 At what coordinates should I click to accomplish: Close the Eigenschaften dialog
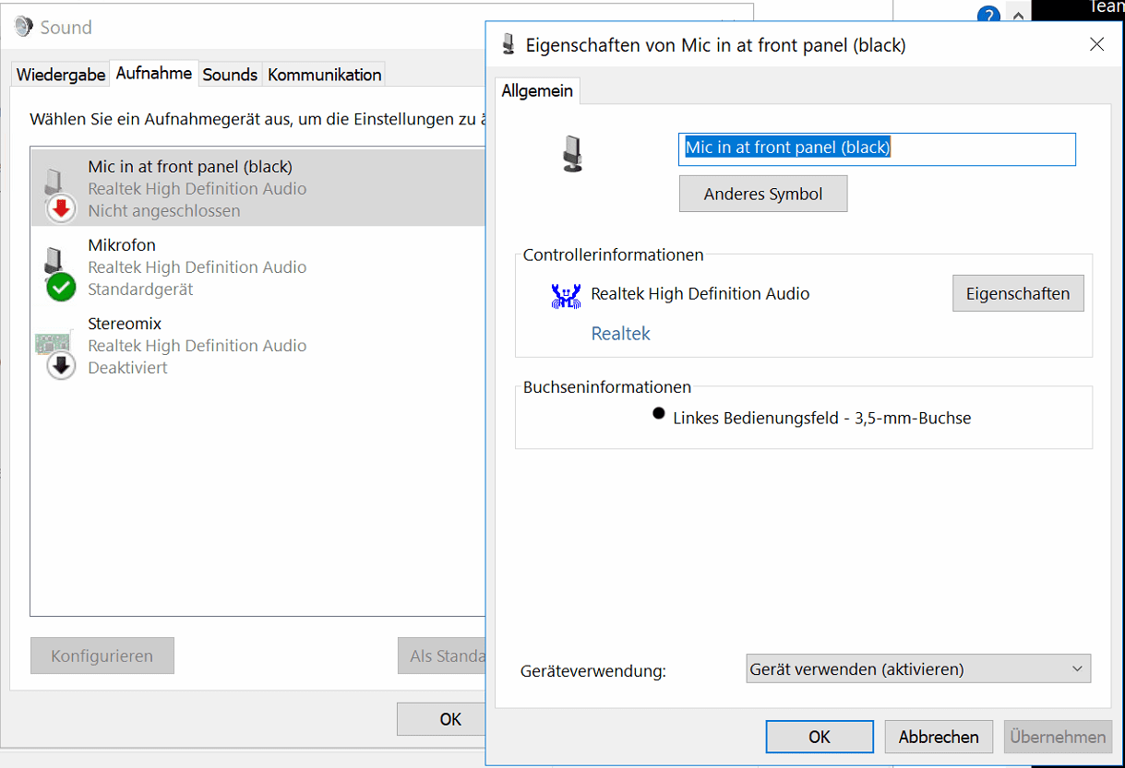click(1096, 44)
